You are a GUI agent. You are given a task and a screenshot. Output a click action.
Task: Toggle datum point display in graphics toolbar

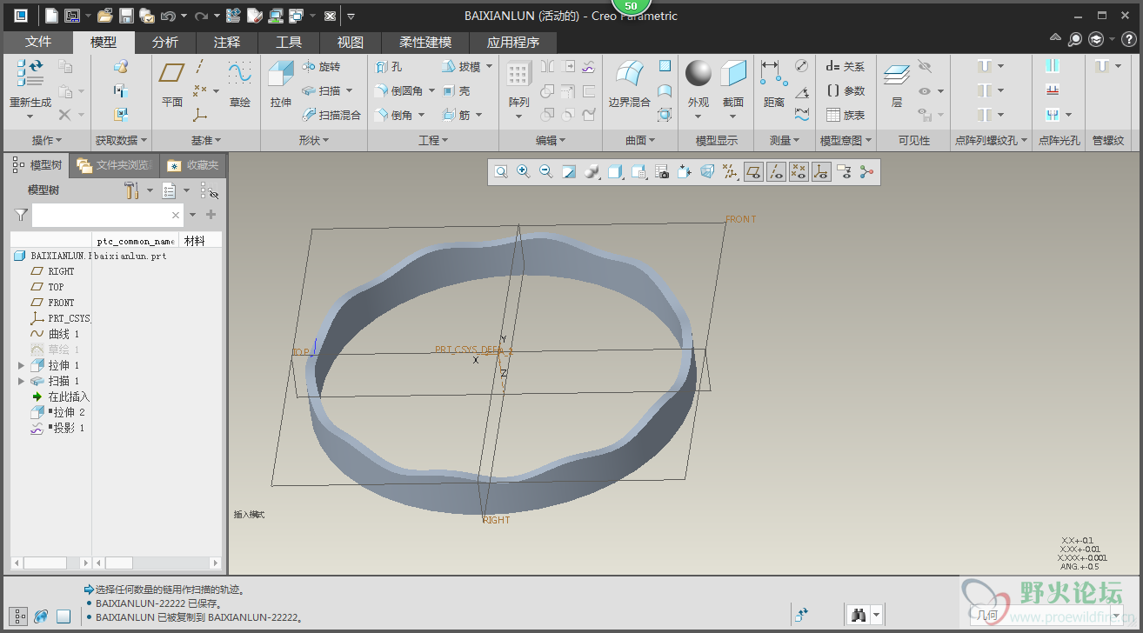pyautogui.click(x=799, y=172)
